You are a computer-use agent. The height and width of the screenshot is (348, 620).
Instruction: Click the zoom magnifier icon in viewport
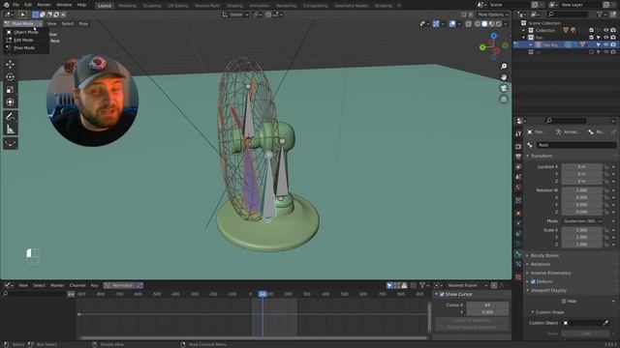click(x=504, y=67)
